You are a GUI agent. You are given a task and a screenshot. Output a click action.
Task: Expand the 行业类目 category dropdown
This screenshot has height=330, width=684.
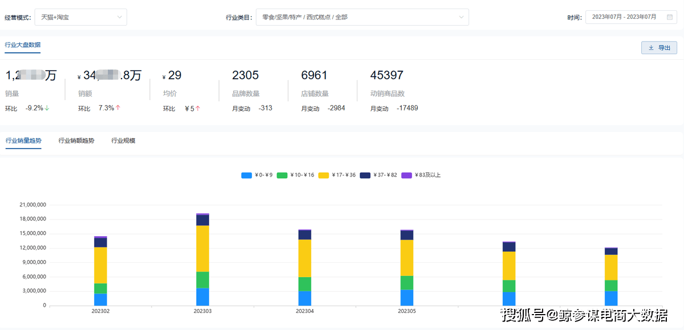click(x=362, y=17)
